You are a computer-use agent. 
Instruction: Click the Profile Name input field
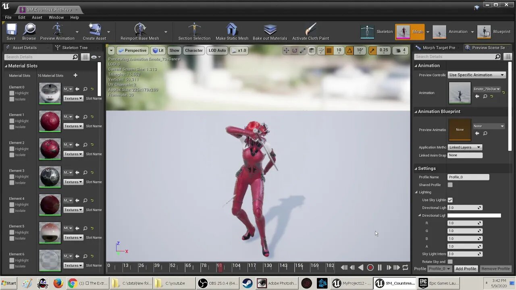[x=468, y=177]
